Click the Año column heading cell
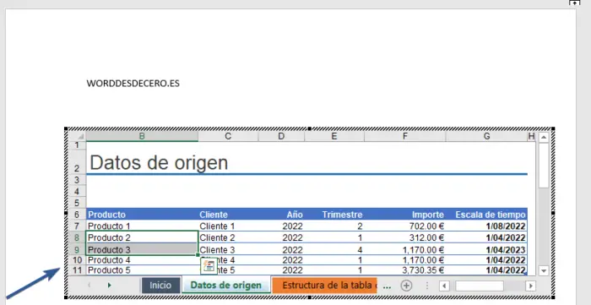The width and height of the screenshot is (591, 305). coord(281,215)
